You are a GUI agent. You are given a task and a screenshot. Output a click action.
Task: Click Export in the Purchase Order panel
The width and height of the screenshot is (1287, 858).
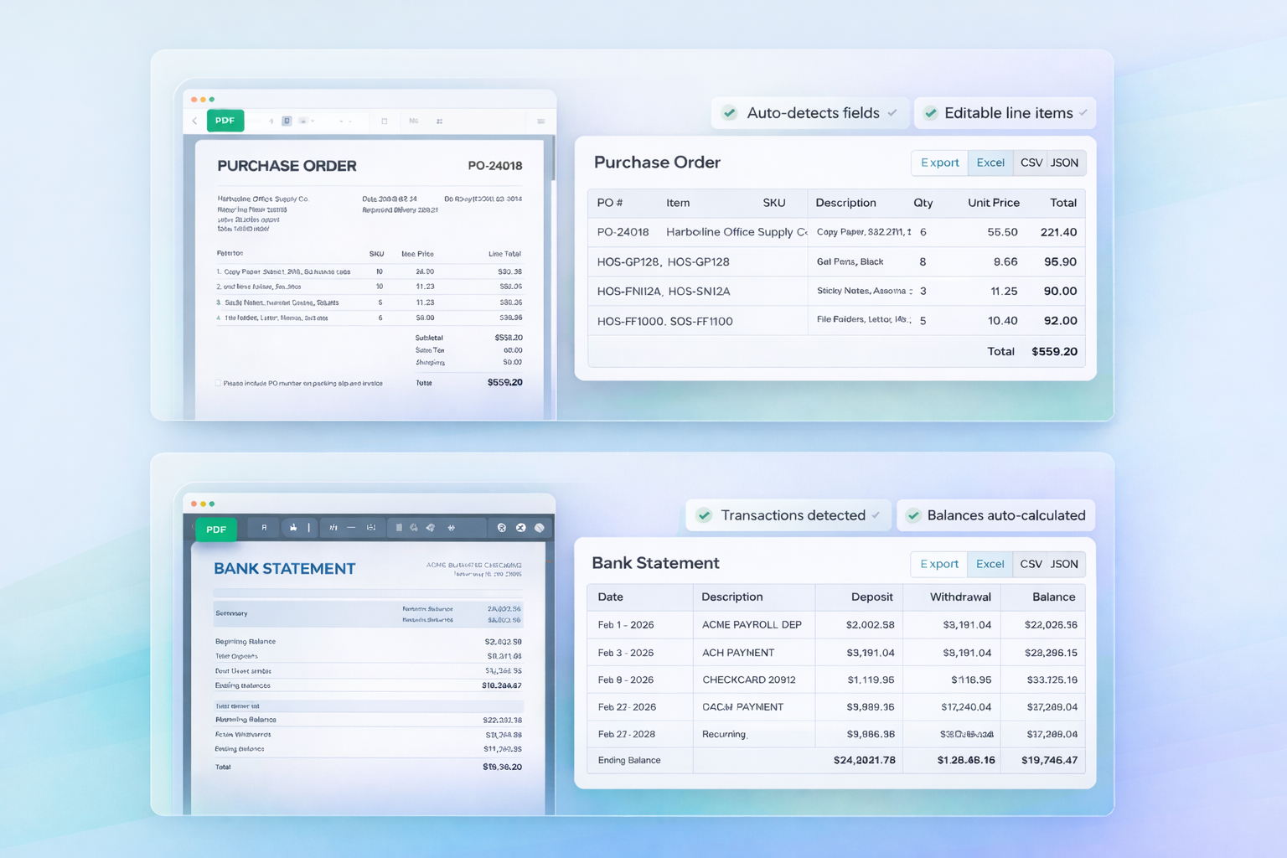(938, 163)
